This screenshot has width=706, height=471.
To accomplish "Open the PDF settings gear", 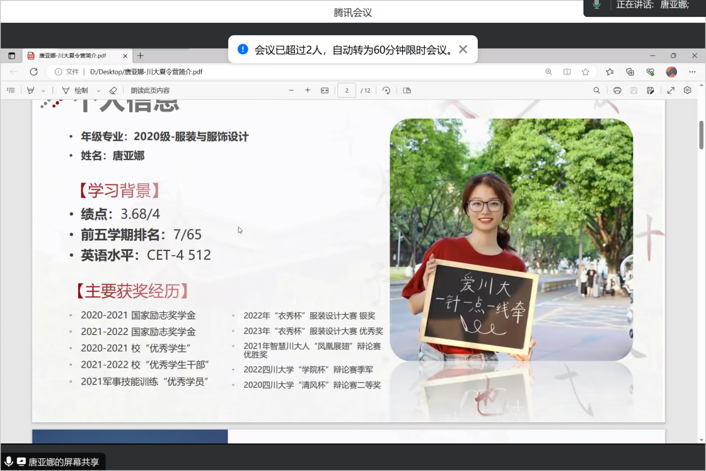I will (687, 91).
